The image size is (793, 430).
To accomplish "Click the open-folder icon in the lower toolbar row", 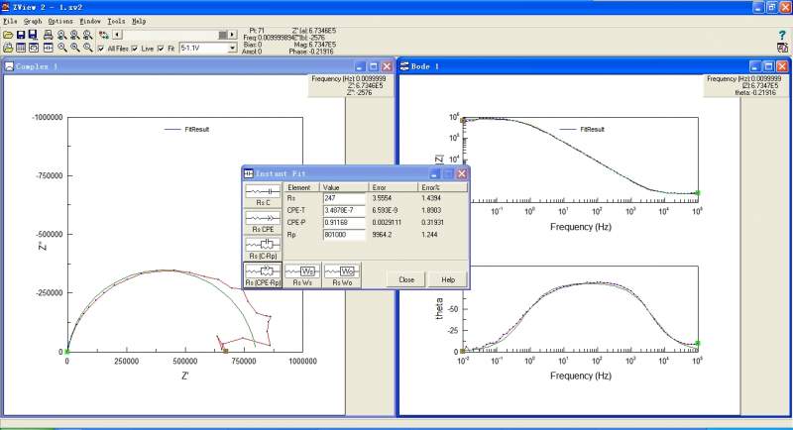I will tap(8, 48).
